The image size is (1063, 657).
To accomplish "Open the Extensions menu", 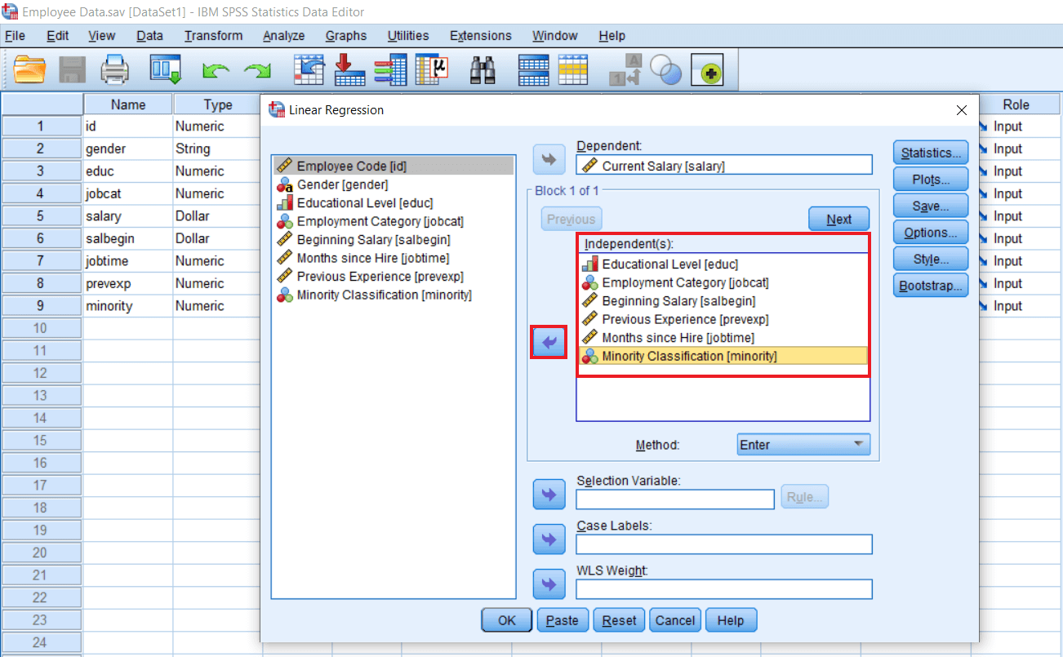I will pyautogui.click(x=481, y=36).
